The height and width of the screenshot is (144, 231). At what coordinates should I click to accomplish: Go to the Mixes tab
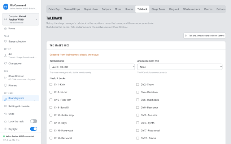click(x=118, y=9)
